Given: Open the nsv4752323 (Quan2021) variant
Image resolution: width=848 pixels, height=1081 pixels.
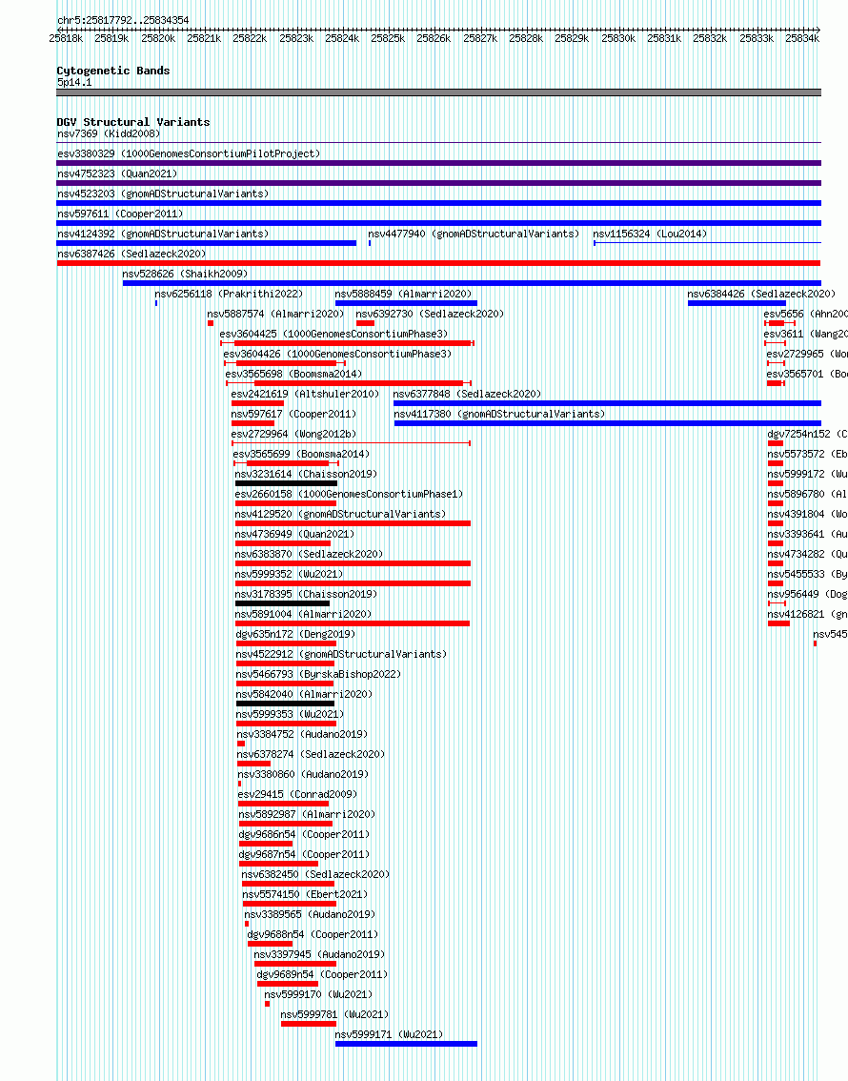Looking at the screenshot, I should 117,173.
